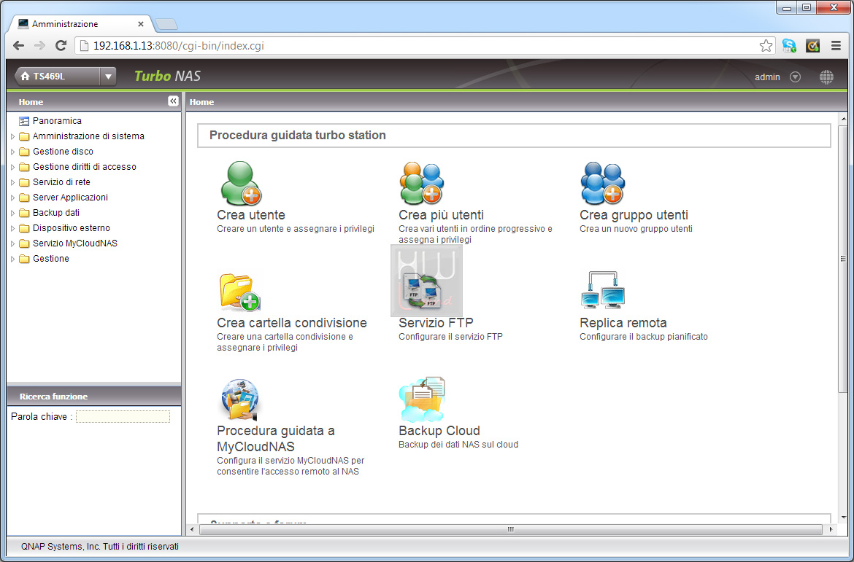Click the vertical scrollbar thumb
Image resolution: width=854 pixels, height=562 pixels.
pyautogui.click(x=844, y=259)
